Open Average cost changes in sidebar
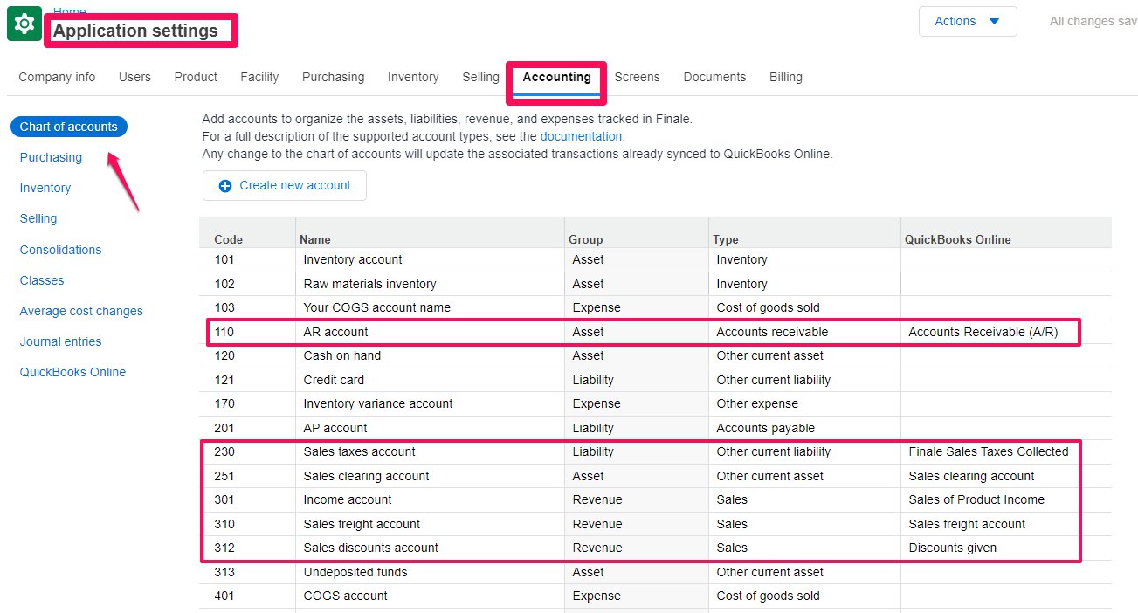The height and width of the screenshot is (613, 1138). click(x=81, y=311)
